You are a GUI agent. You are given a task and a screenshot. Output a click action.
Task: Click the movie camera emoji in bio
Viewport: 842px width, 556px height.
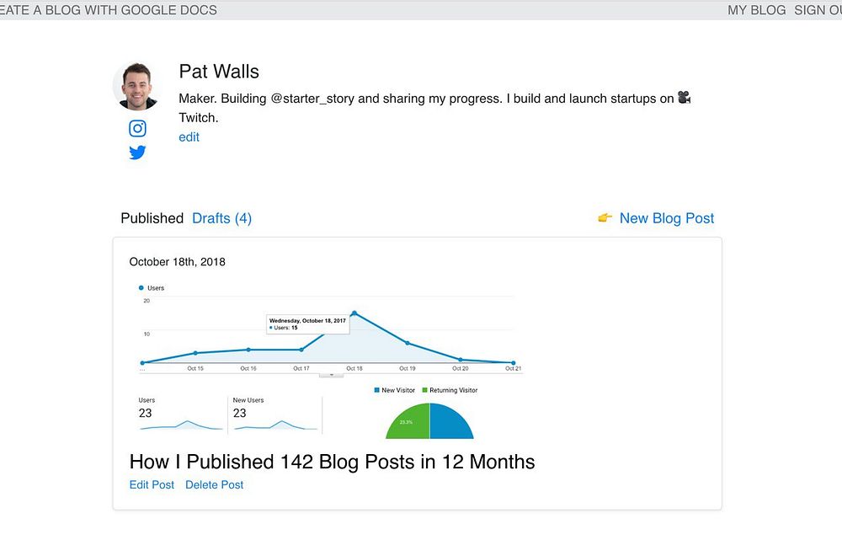(684, 99)
